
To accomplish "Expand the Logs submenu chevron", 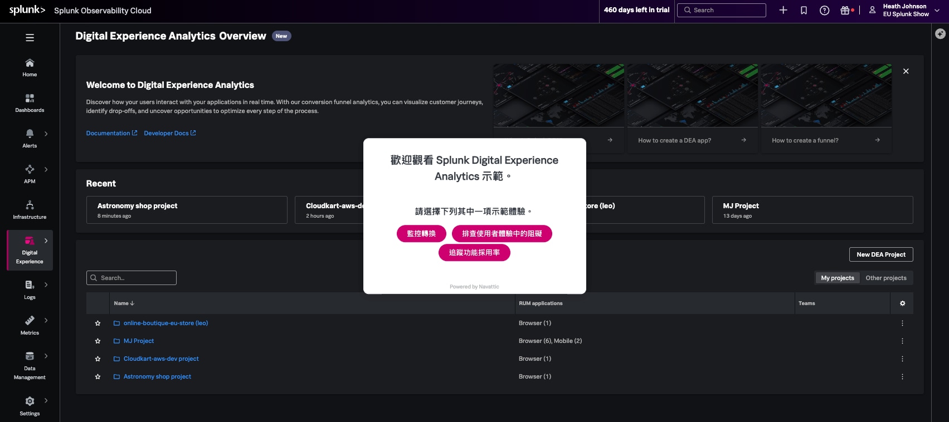I will (46, 284).
